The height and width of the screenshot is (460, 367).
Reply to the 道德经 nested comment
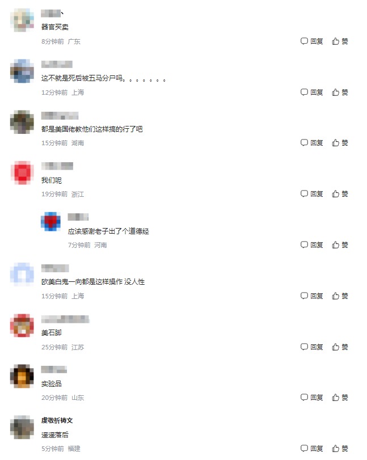[311, 244]
